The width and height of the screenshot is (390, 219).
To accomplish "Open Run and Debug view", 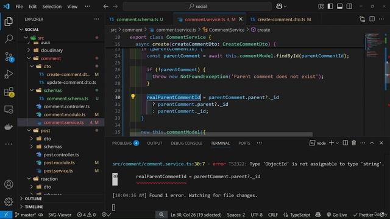I will 9,74.
